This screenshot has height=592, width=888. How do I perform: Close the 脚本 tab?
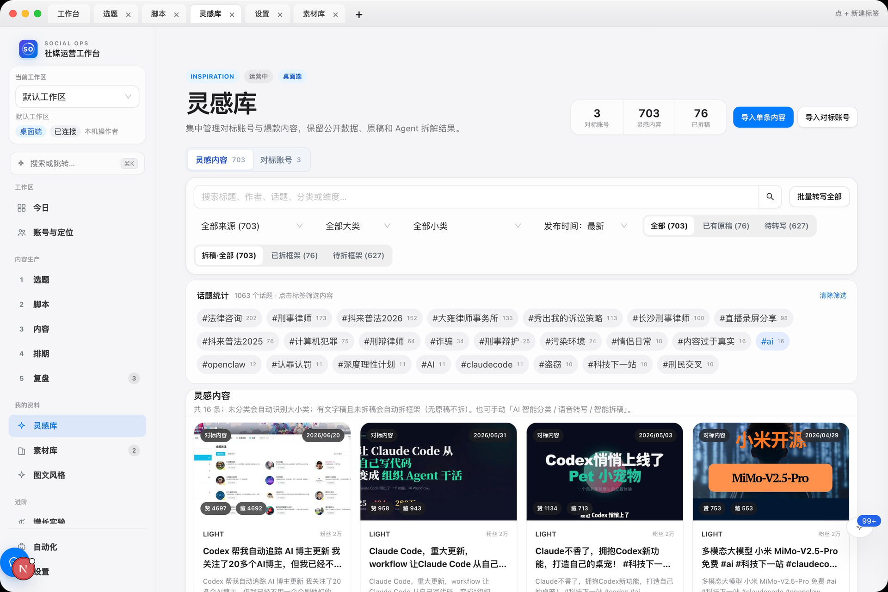coord(176,15)
